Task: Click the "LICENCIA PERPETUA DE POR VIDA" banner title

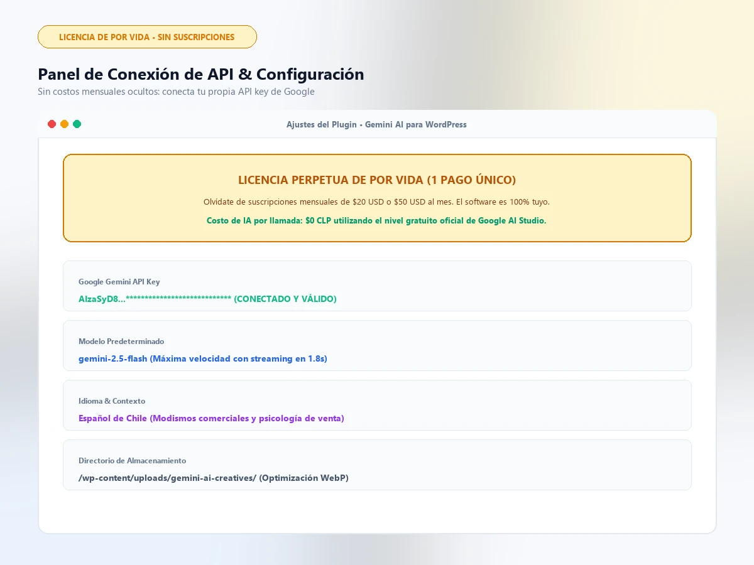Action: click(377, 180)
